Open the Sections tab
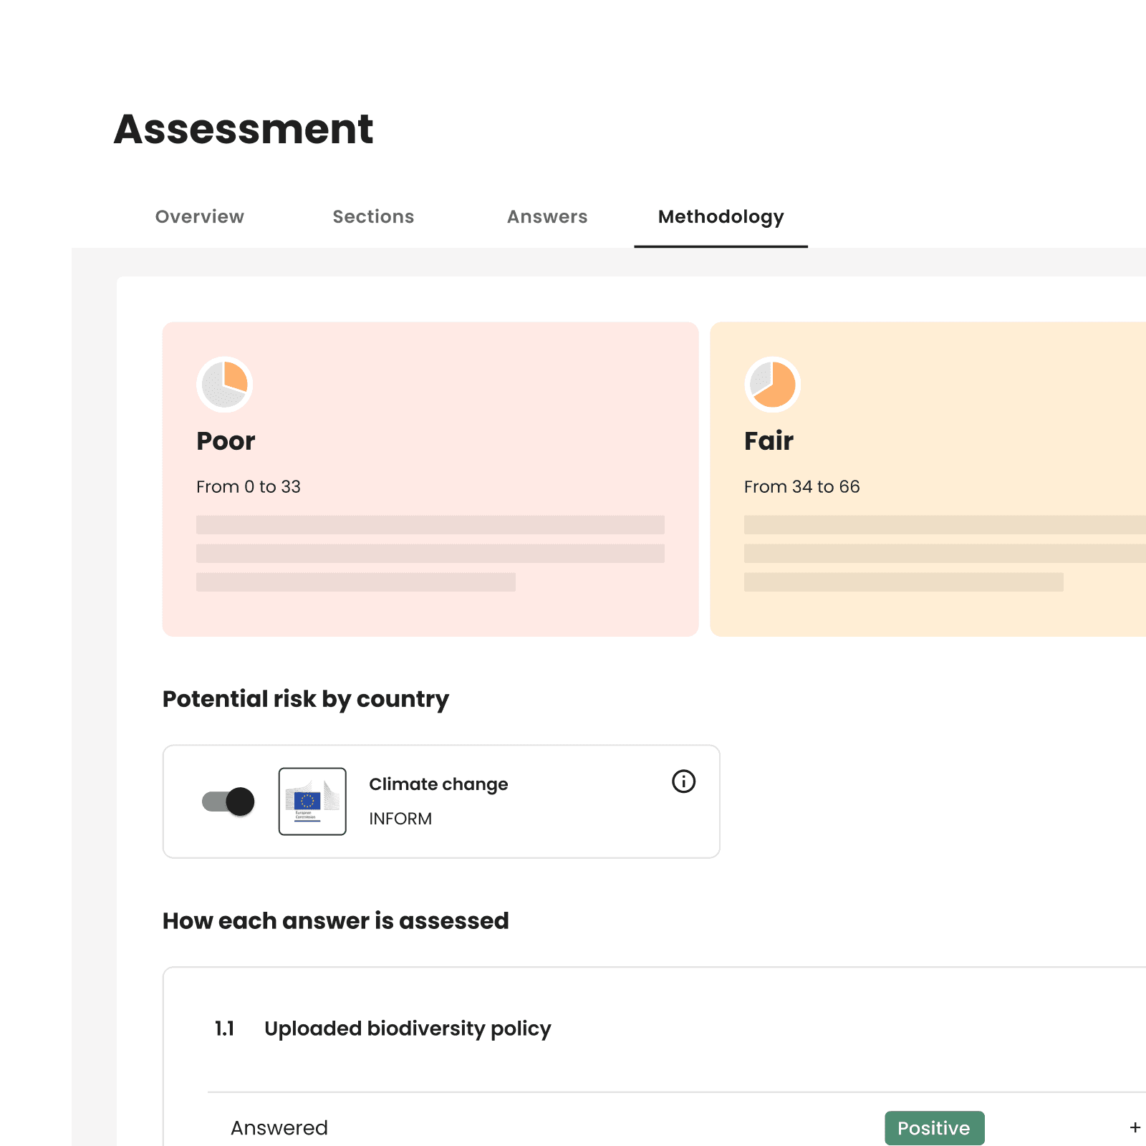 (373, 216)
